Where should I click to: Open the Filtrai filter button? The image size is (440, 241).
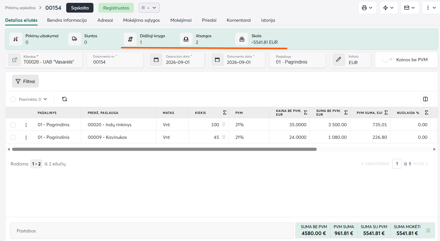(x=25, y=81)
